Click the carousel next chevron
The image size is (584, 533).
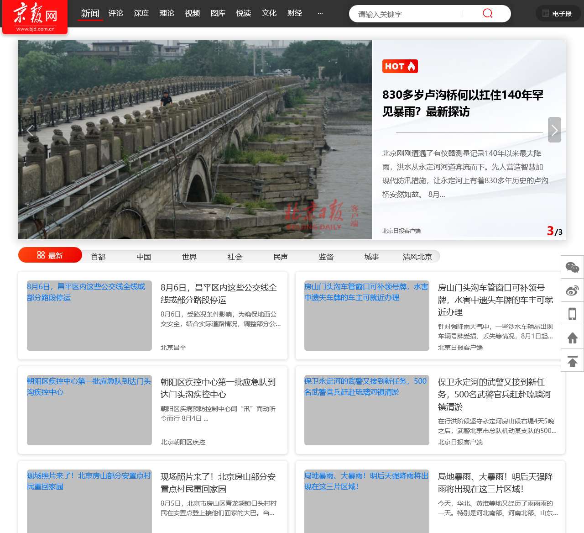tap(554, 131)
